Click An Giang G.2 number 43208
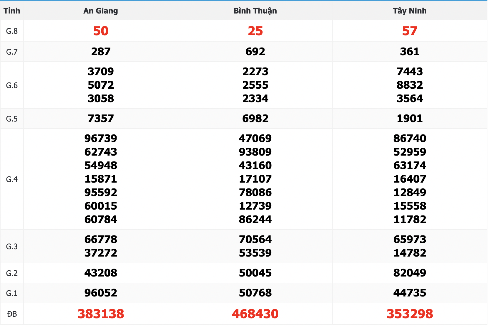The image size is (488, 327). point(101,273)
